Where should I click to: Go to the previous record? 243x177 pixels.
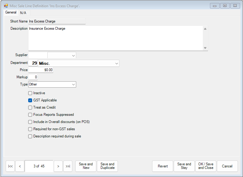click(20, 166)
